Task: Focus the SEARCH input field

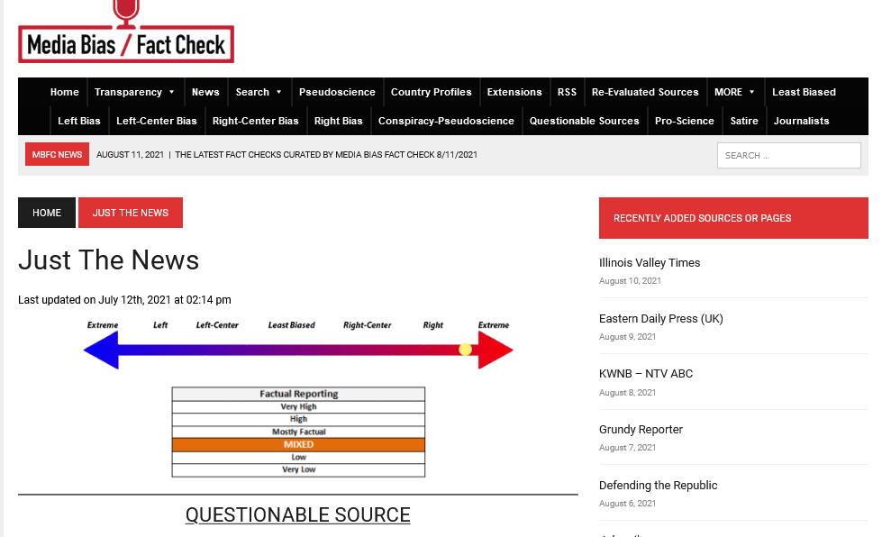Action: [x=788, y=155]
